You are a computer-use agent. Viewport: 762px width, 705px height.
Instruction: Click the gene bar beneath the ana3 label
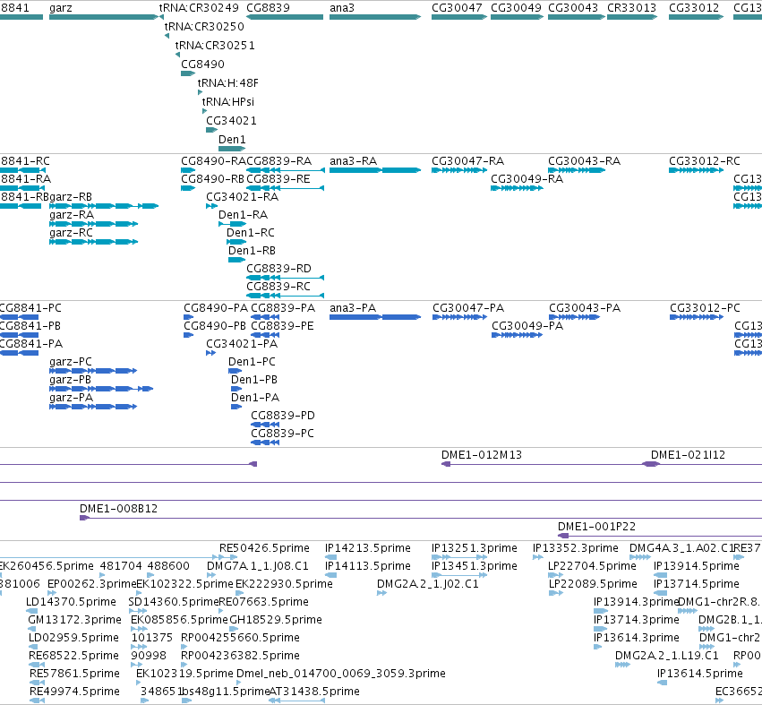375,17
